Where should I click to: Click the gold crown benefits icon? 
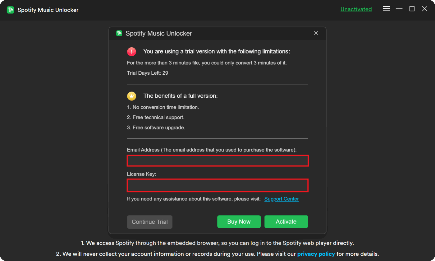click(131, 96)
